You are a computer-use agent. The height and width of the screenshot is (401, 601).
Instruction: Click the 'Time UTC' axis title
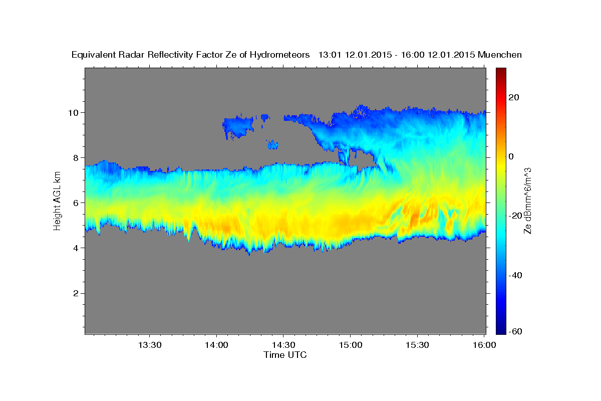tap(285, 355)
